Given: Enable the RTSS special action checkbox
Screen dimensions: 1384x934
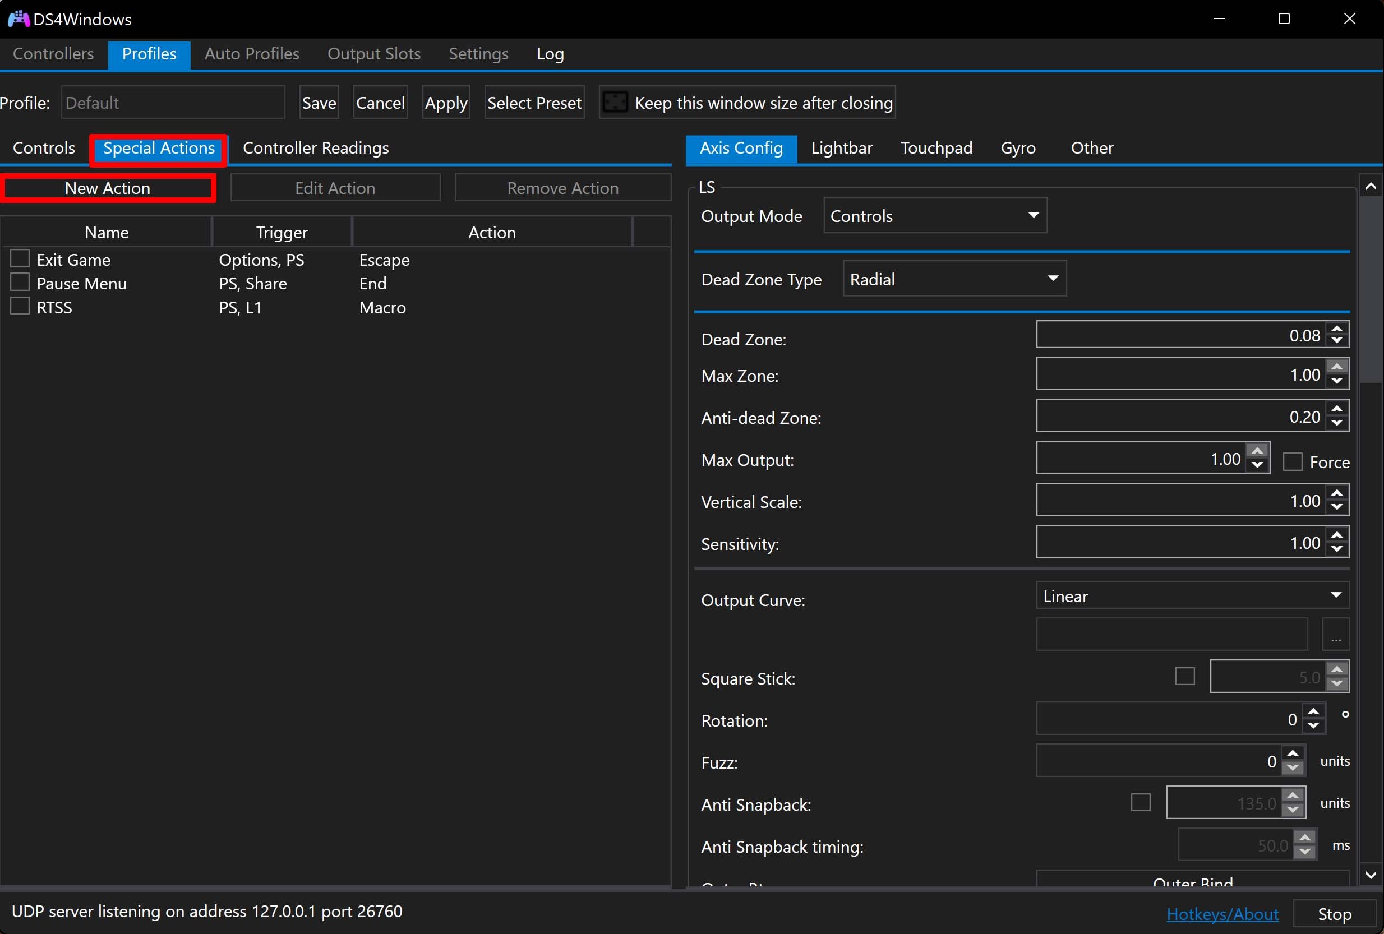Looking at the screenshot, I should (20, 306).
